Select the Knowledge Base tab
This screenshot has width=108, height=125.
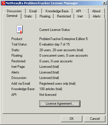coord(57,11)
